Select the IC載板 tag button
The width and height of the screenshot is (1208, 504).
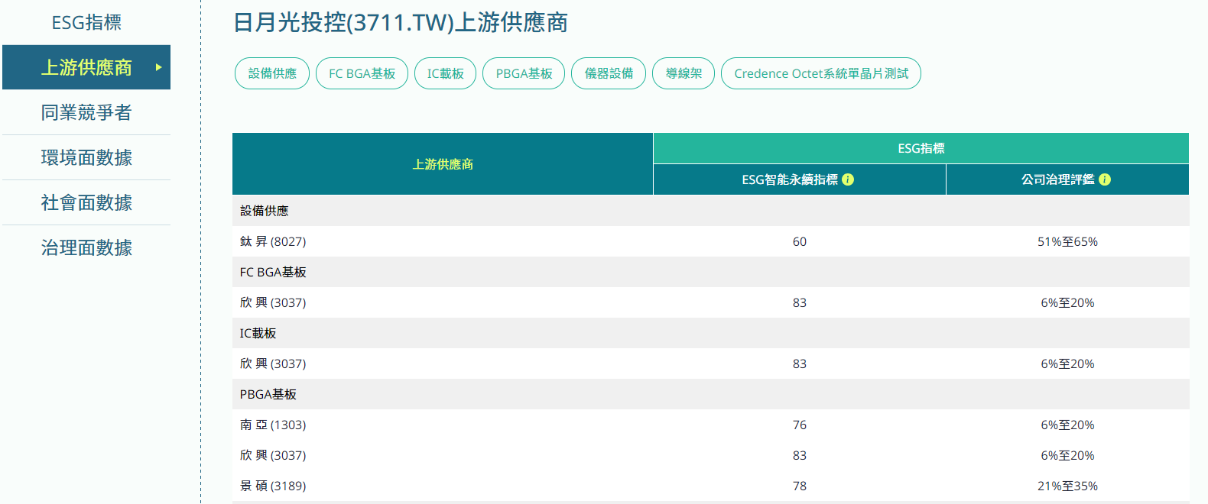click(445, 73)
